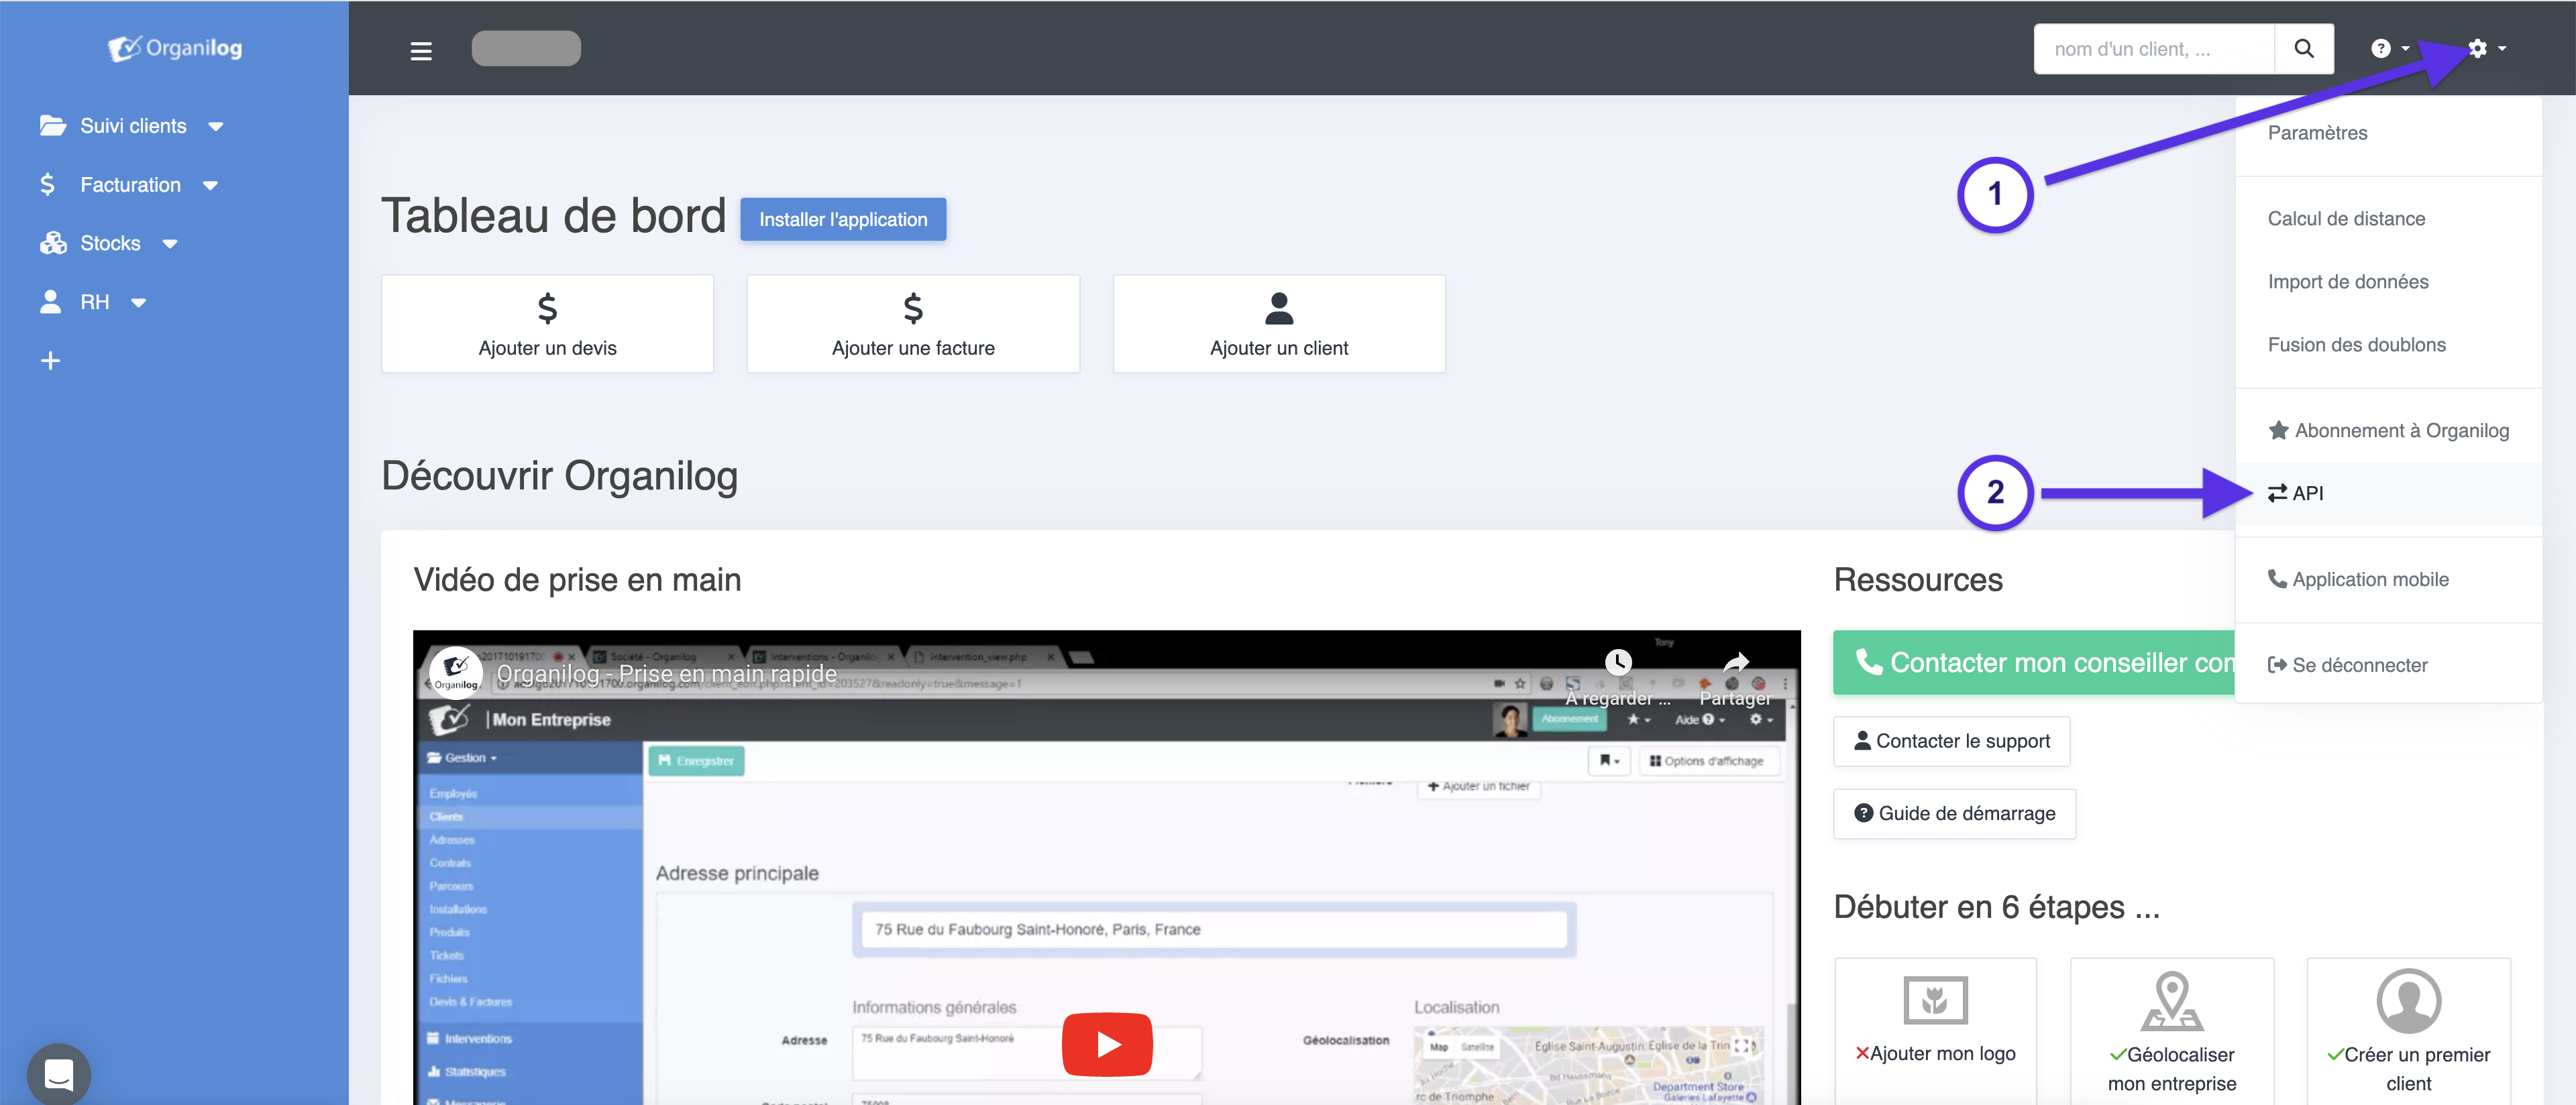2576x1105 pixels.
Task: Click the Partager share icon on video
Action: (1735, 662)
